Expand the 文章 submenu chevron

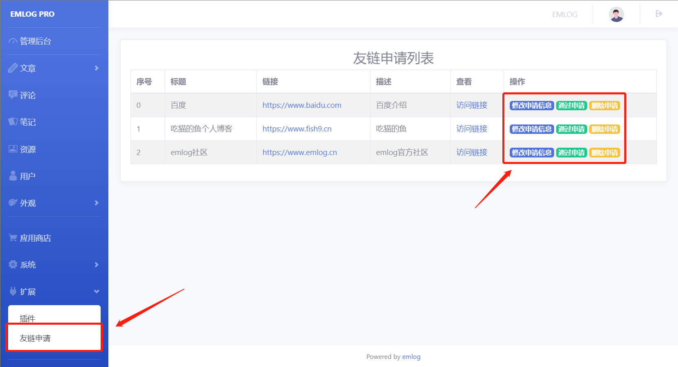click(97, 68)
